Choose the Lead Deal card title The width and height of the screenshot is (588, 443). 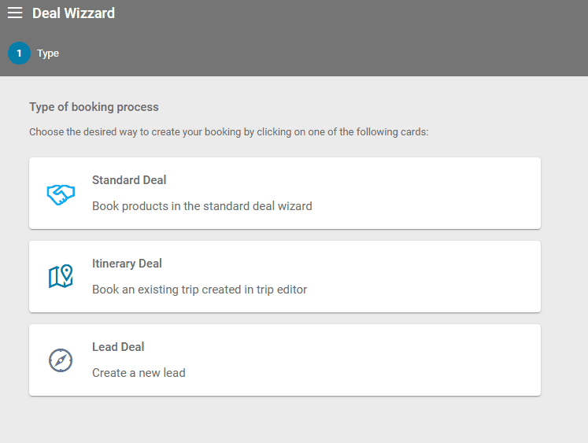(118, 347)
